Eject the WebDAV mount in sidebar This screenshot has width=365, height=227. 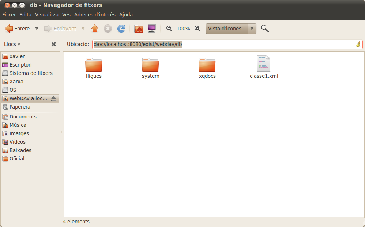pyautogui.click(x=54, y=98)
